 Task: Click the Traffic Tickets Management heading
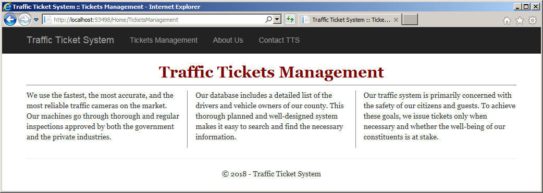pyautogui.click(x=271, y=72)
